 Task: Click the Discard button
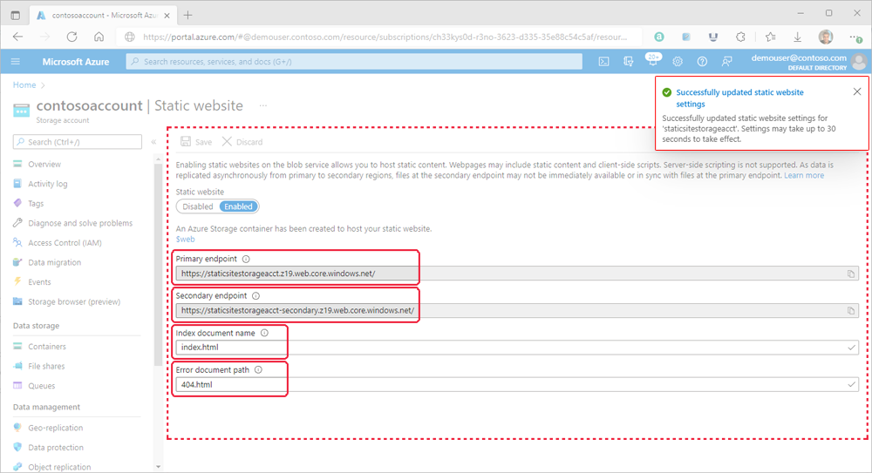coord(242,142)
